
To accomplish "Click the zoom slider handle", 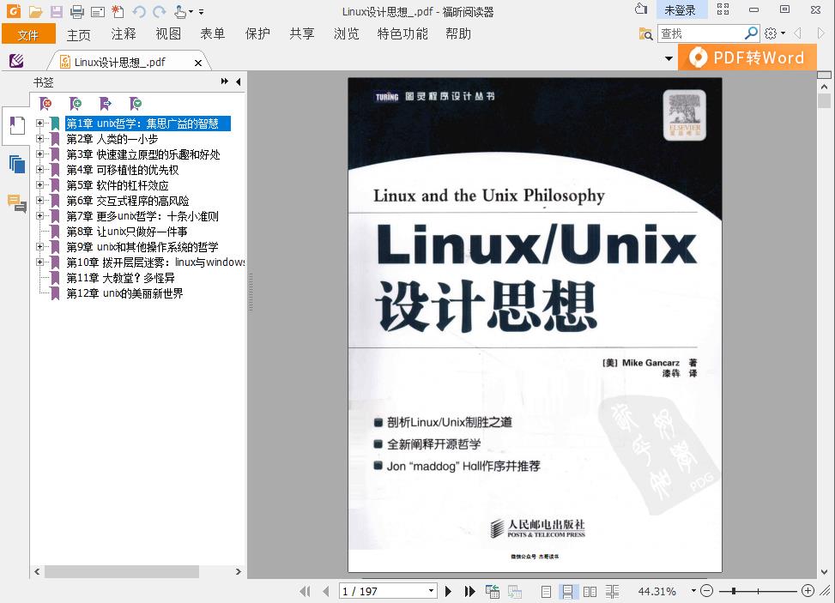I will tap(734, 591).
